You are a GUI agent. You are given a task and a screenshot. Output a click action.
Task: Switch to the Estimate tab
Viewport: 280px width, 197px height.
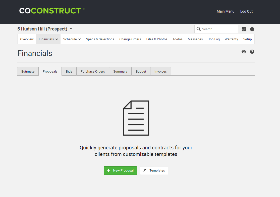coord(28,72)
